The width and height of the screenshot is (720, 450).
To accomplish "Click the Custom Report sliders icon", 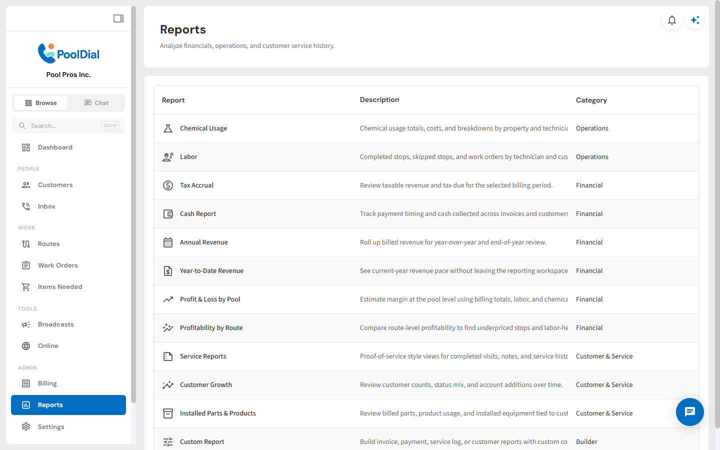I will (168, 442).
